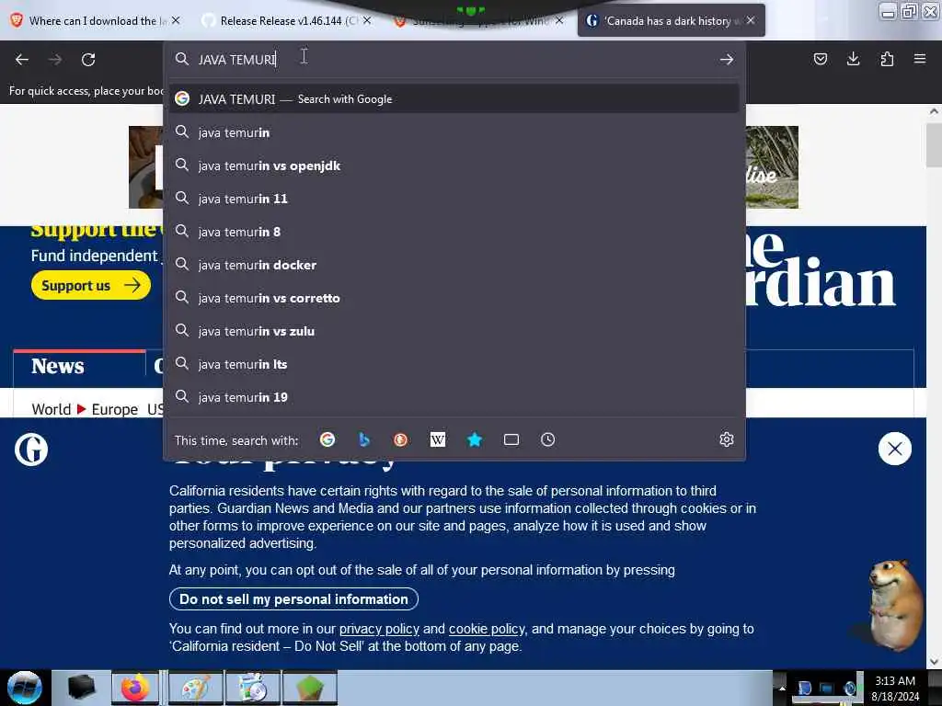Click in the address bar text field
942x706 pixels.
[x=454, y=60]
